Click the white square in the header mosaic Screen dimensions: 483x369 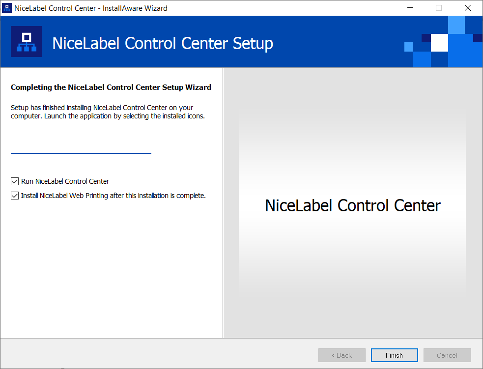[x=440, y=43]
